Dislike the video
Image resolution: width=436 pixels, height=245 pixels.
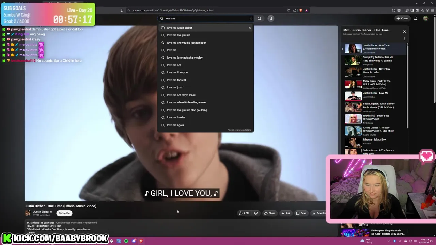256,213
